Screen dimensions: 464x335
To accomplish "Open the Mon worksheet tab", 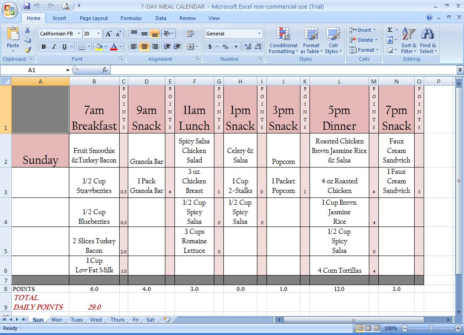I will (x=57, y=320).
